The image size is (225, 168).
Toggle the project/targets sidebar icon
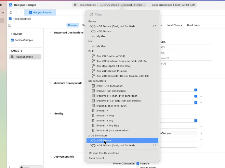point(10,25)
